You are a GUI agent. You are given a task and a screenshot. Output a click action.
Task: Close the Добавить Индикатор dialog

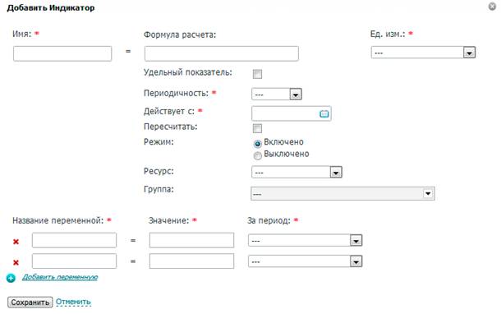tap(492, 7)
